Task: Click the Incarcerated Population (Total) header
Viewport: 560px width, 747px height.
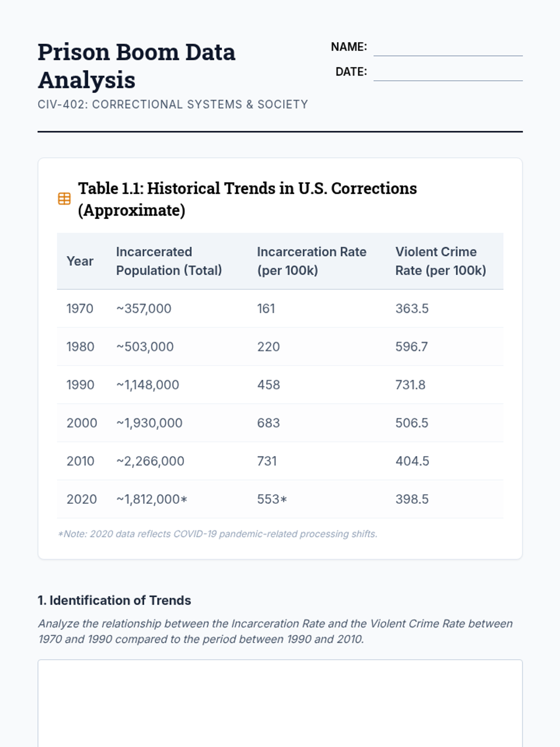Action: pos(169,261)
